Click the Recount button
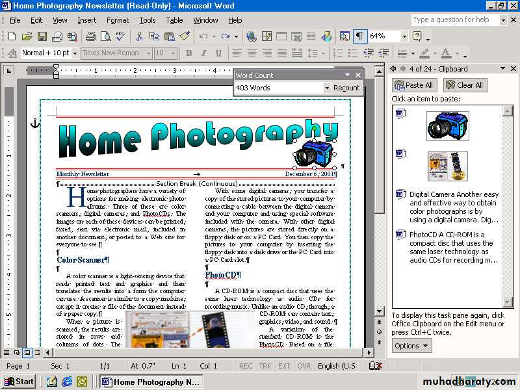The image size is (520, 390). click(x=346, y=88)
